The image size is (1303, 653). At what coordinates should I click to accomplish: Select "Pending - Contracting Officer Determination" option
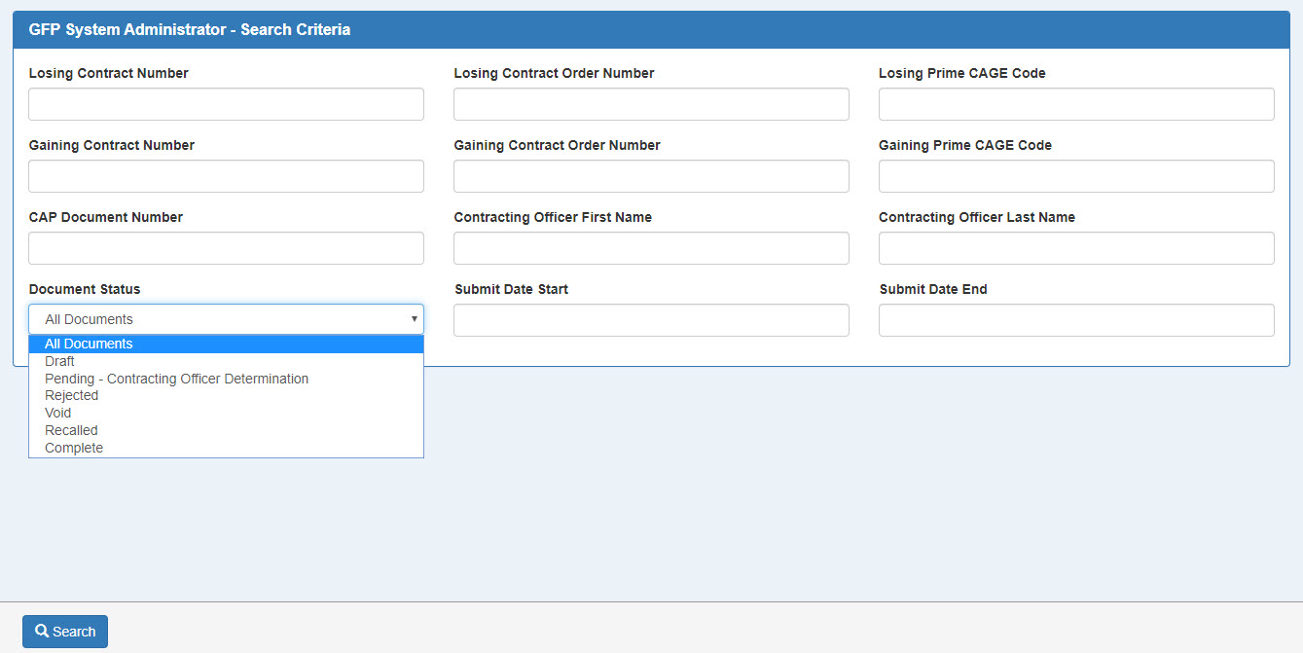pos(176,379)
